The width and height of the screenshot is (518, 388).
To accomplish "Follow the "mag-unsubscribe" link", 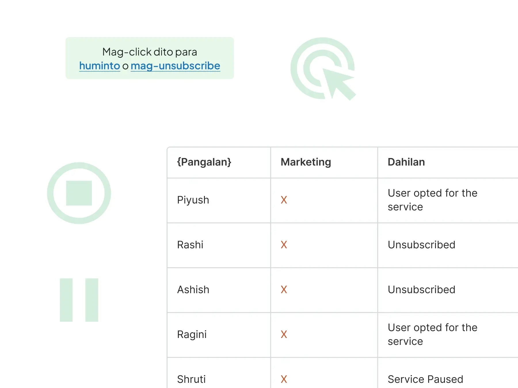I will [175, 66].
